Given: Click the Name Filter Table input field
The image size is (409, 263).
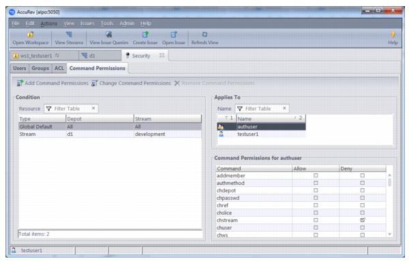Looking at the screenshot, I should (262, 109).
